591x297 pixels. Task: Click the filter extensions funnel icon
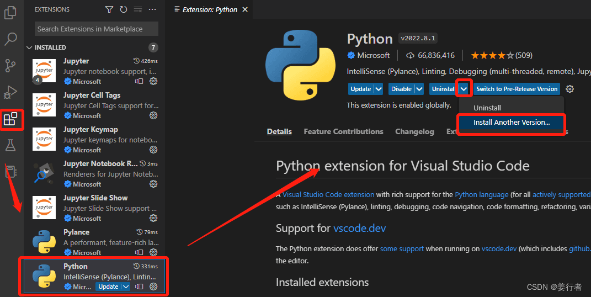[x=109, y=9]
